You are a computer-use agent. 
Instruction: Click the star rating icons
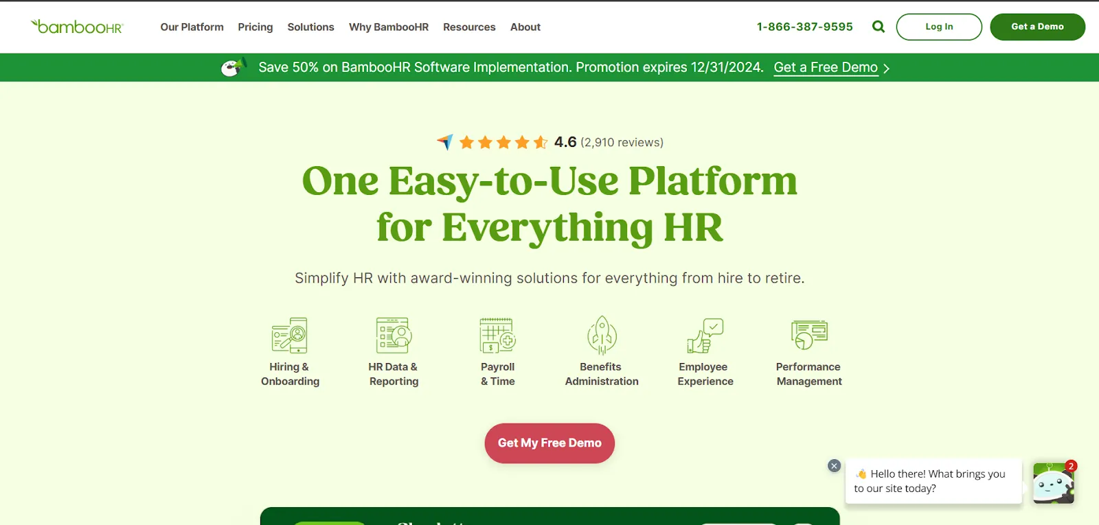pyautogui.click(x=503, y=142)
